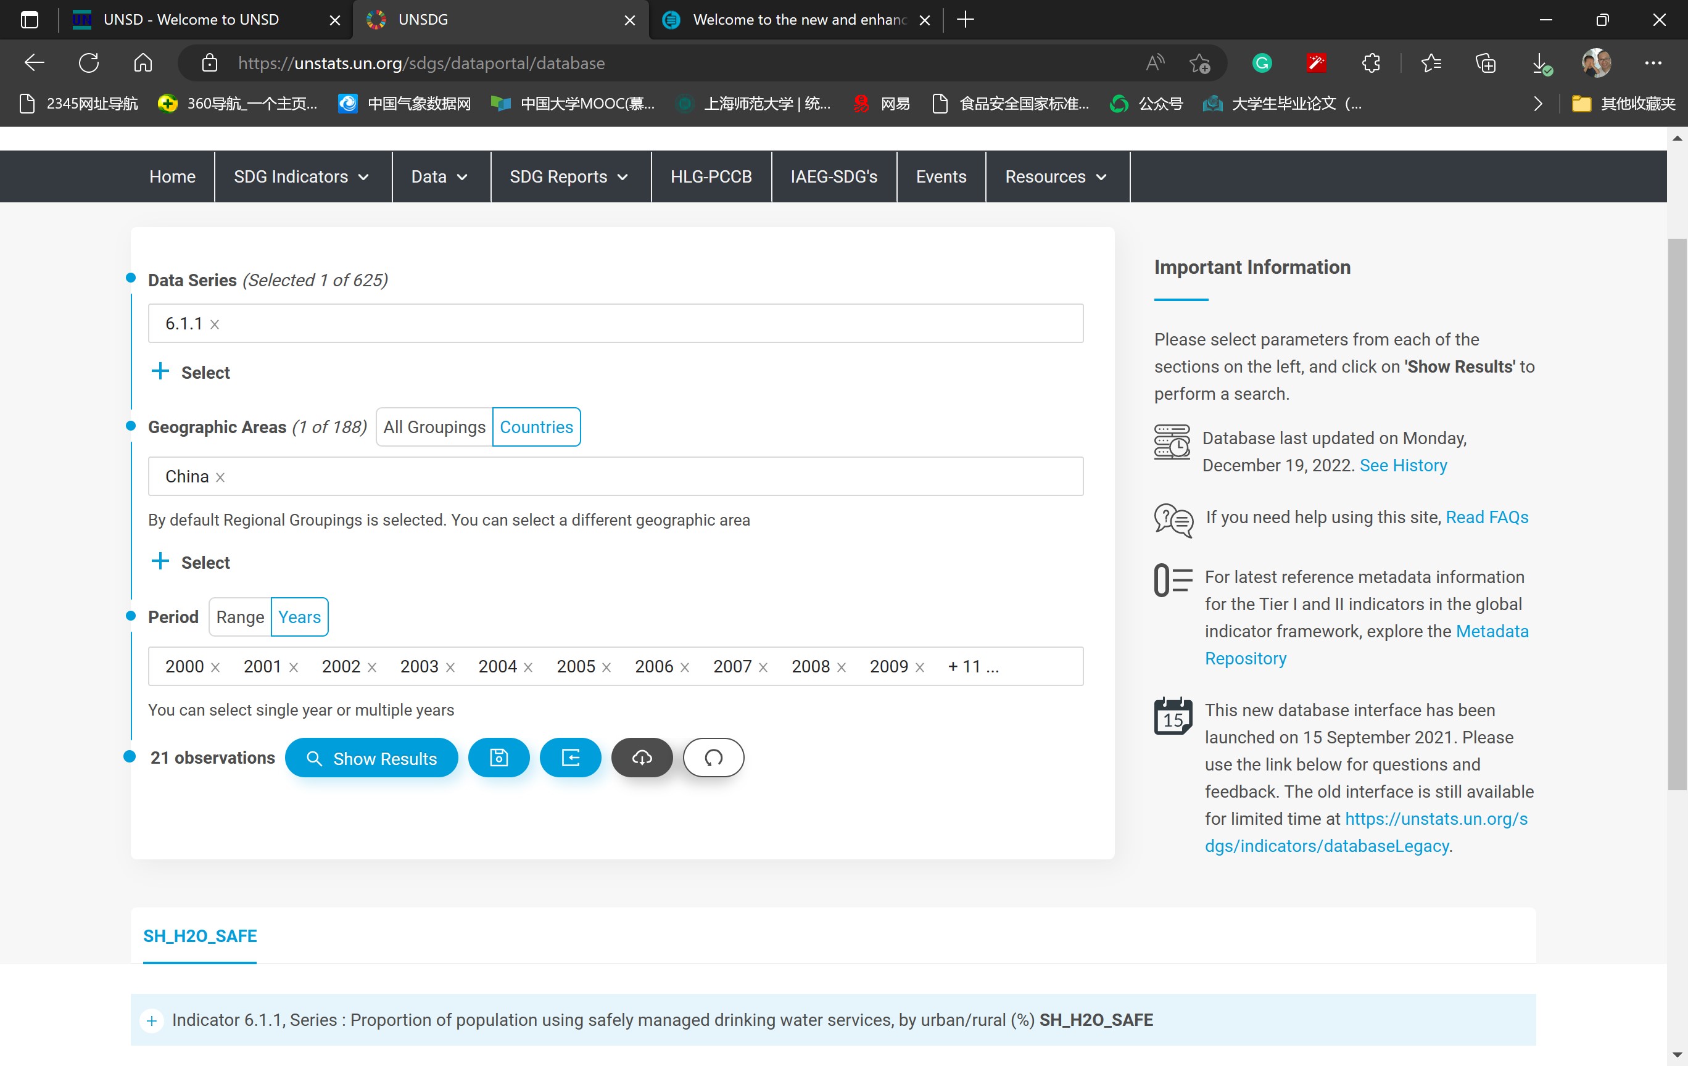Click the cloud download icon button
This screenshot has height=1066, width=1688.
[642, 758]
